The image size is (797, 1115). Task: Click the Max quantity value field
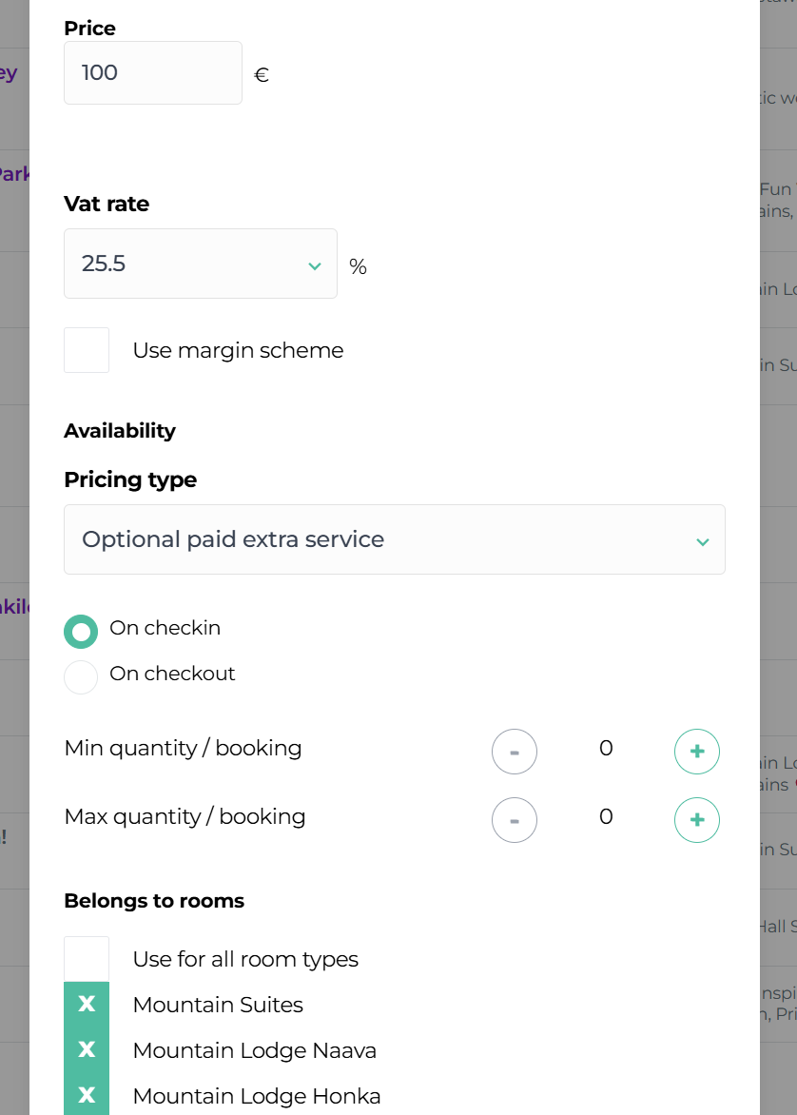point(606,817)
